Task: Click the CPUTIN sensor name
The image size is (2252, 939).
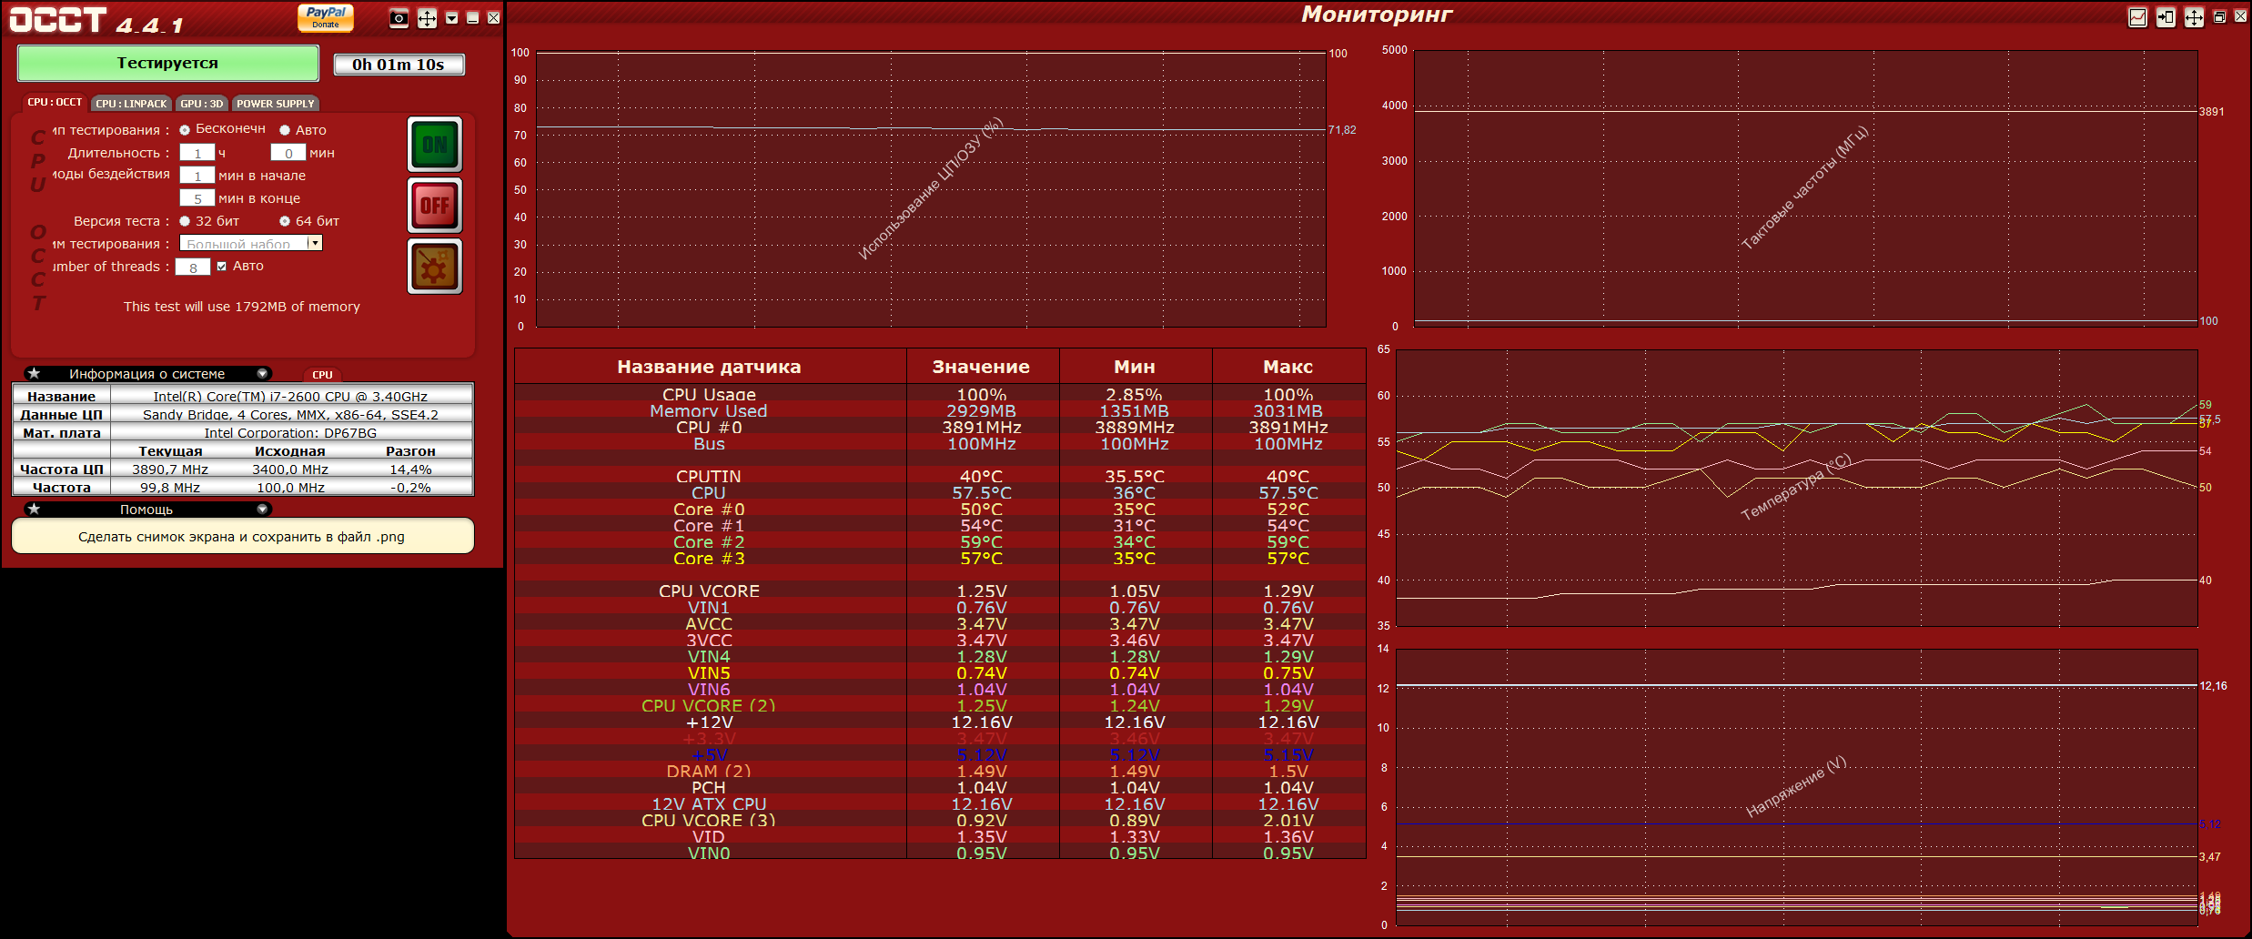Action: pos(709,476)
